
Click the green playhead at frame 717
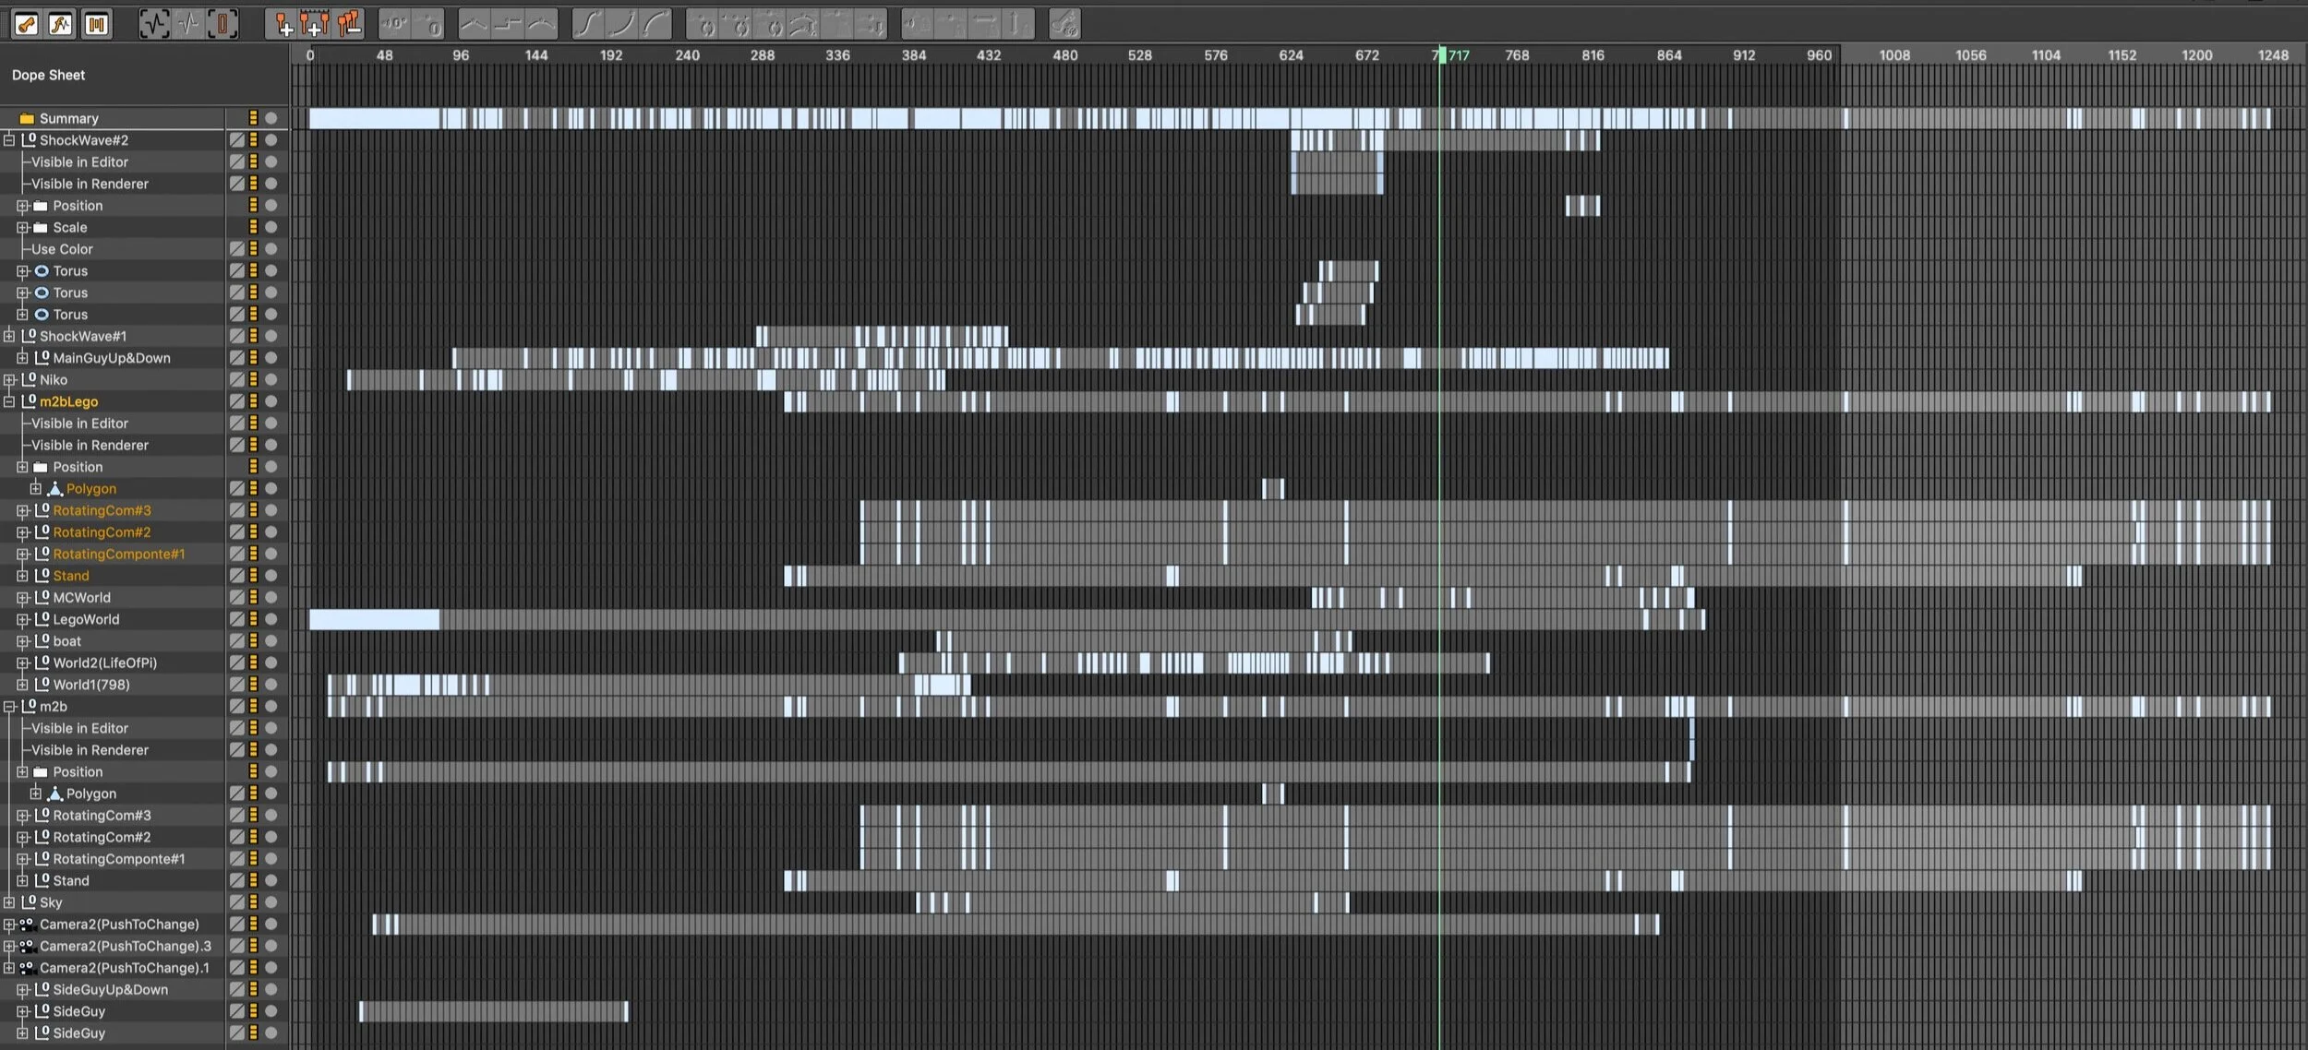point(1441,55)
